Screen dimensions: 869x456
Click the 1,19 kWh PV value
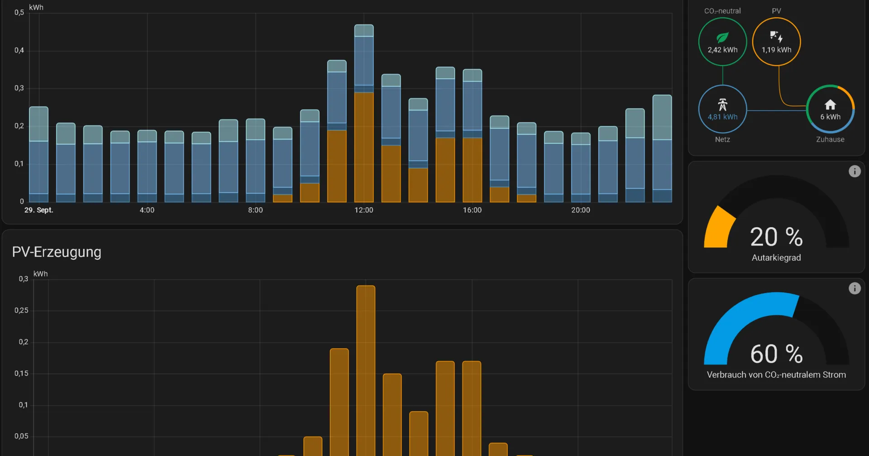pos(776,50)
